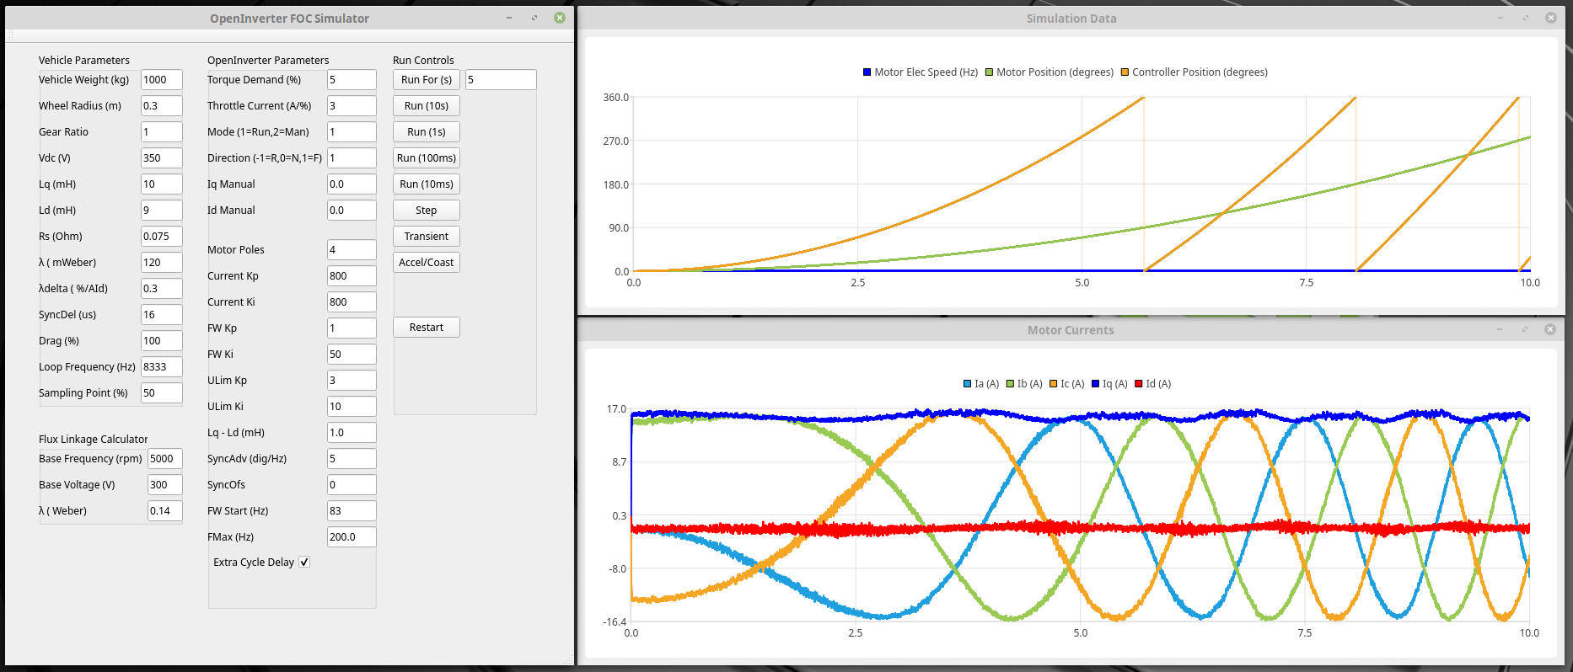Click the Controller Position legend marker

1125,72
